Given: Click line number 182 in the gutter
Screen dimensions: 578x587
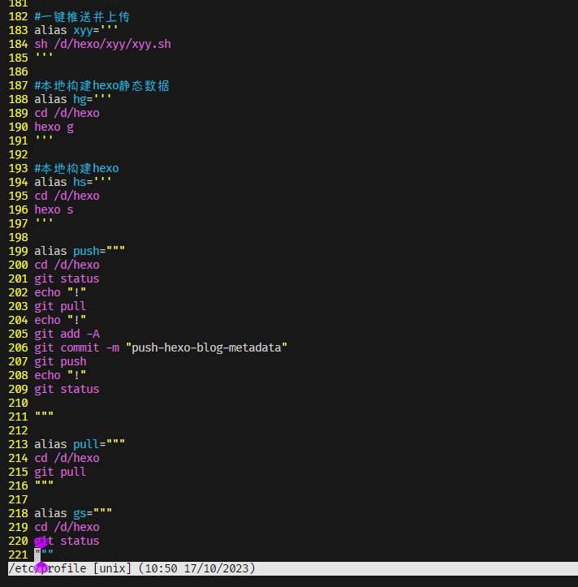Looking at the screenshot, I should pyautogui.click(x=19, y=16).
